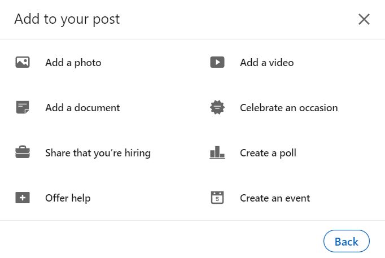Select the Add a photo option

pyautogui.click(x=73, y=63)
